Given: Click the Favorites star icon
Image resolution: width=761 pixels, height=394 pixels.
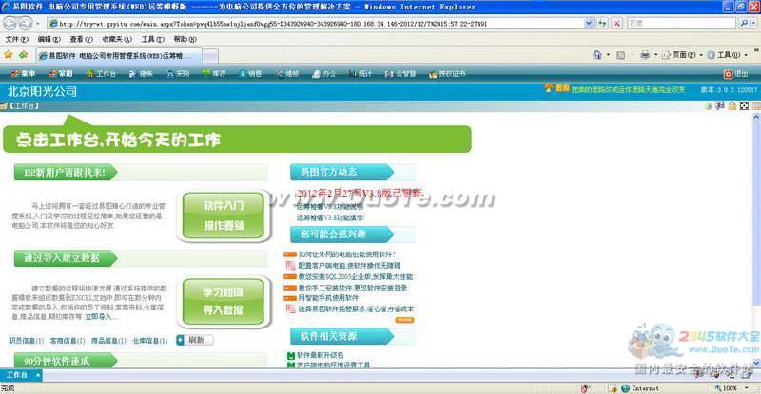Looking at the screenshot, I should (9, 55).
